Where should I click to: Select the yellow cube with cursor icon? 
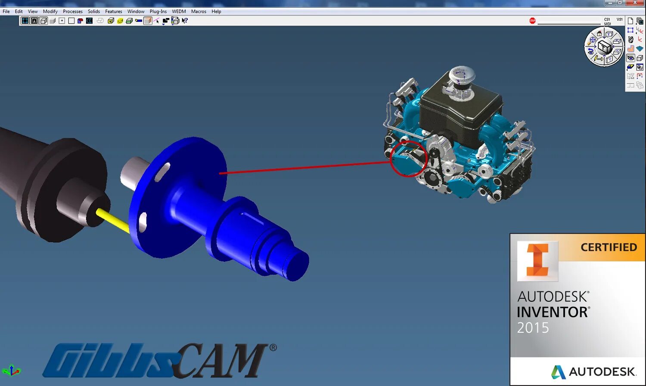click(111, 21)
